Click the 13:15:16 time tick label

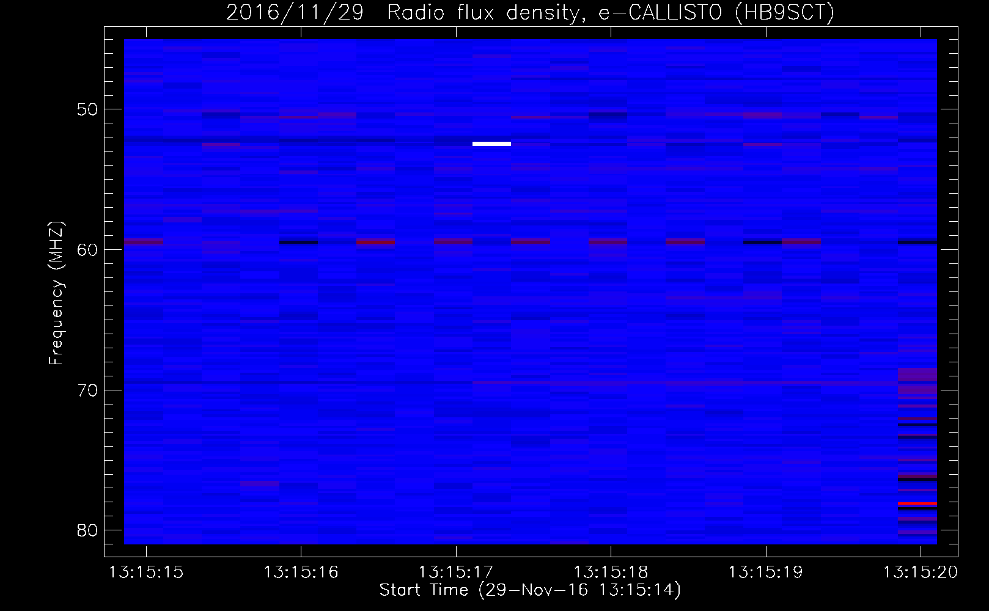(x=301, y=573)
